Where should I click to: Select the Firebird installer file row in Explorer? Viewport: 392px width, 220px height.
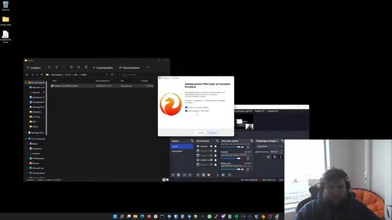tap(102, 86)
